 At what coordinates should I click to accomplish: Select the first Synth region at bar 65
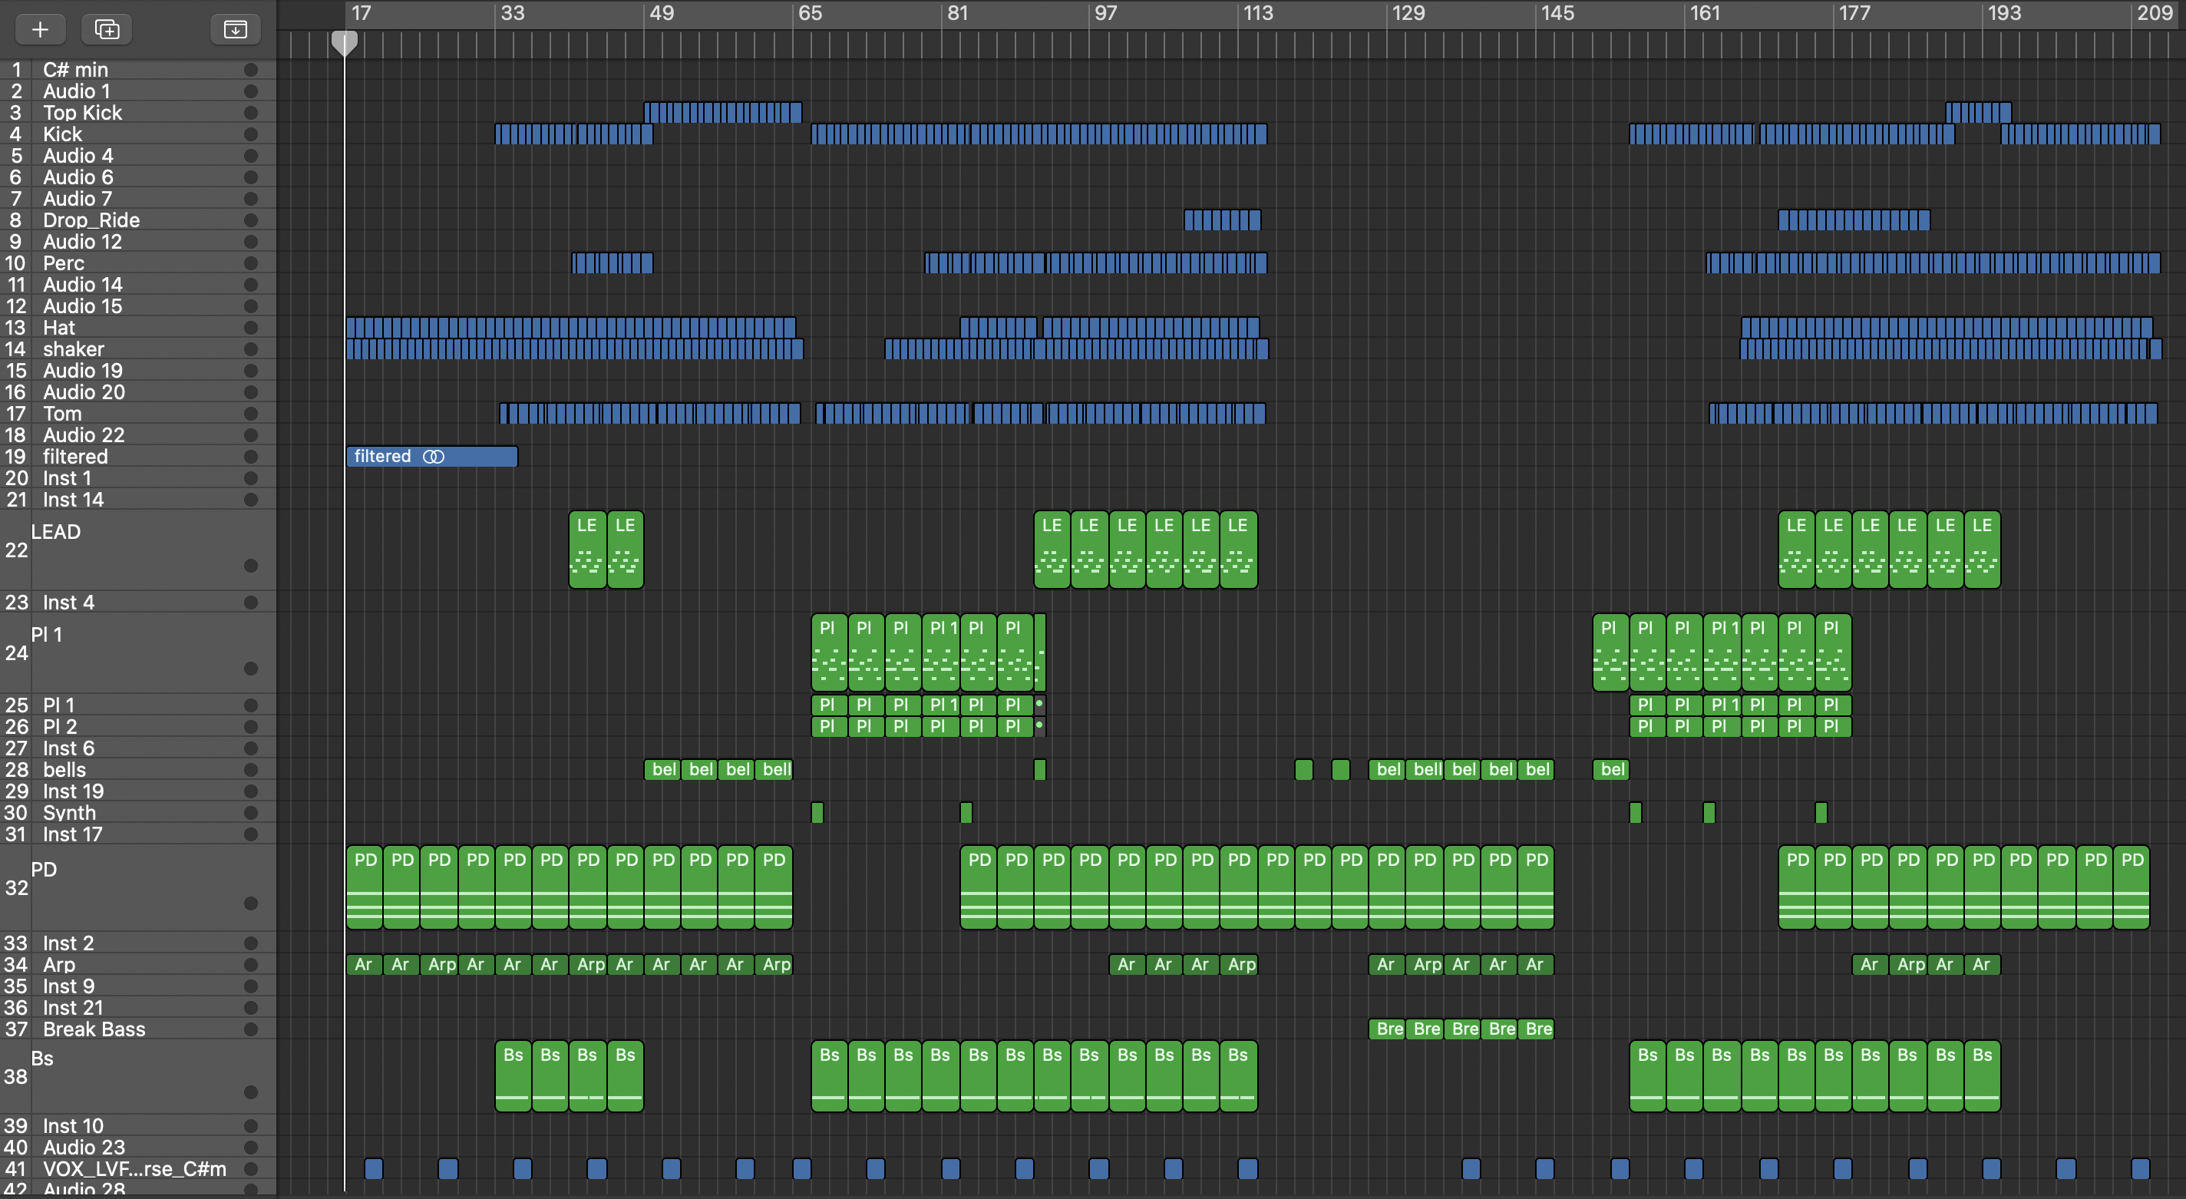(817, 813)
